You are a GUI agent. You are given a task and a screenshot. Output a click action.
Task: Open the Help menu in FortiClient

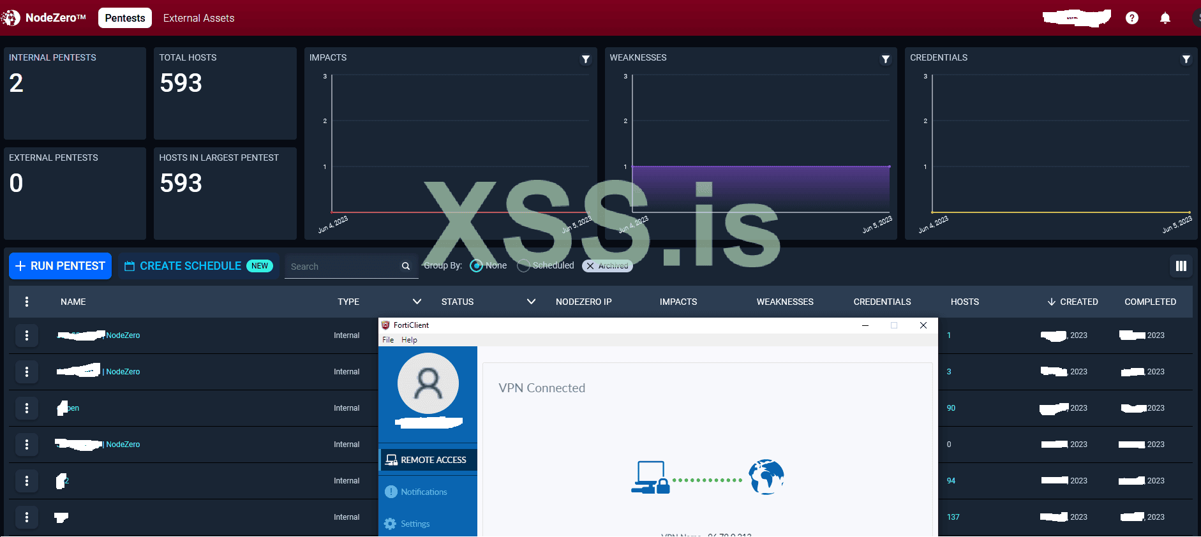tap(409, 340)
